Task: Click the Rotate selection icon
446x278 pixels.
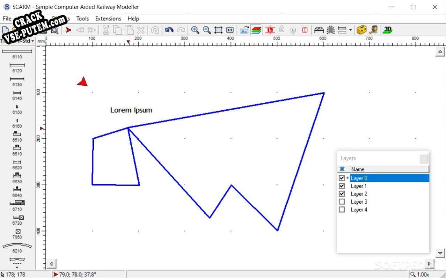Action: point(155,30)
